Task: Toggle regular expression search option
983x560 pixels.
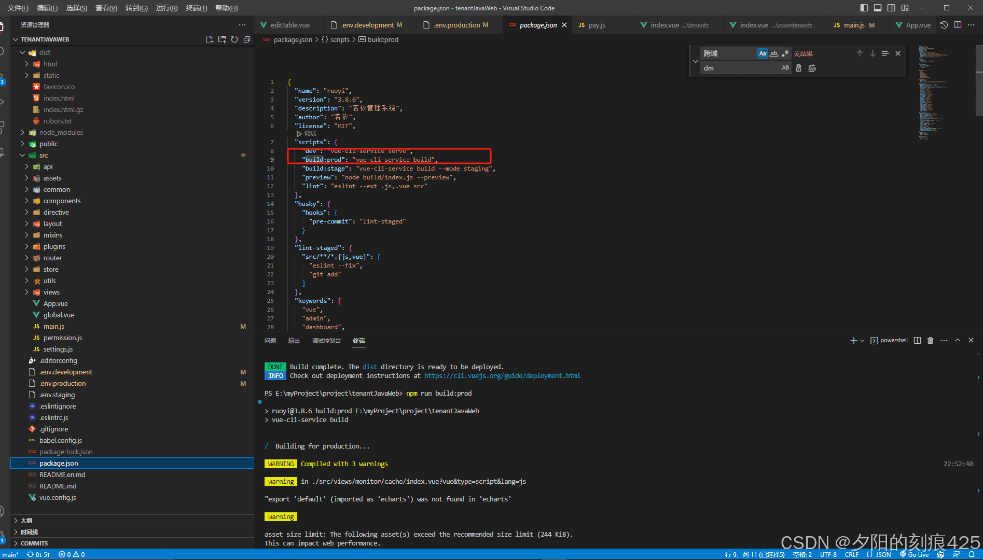Action: (785, 53)
